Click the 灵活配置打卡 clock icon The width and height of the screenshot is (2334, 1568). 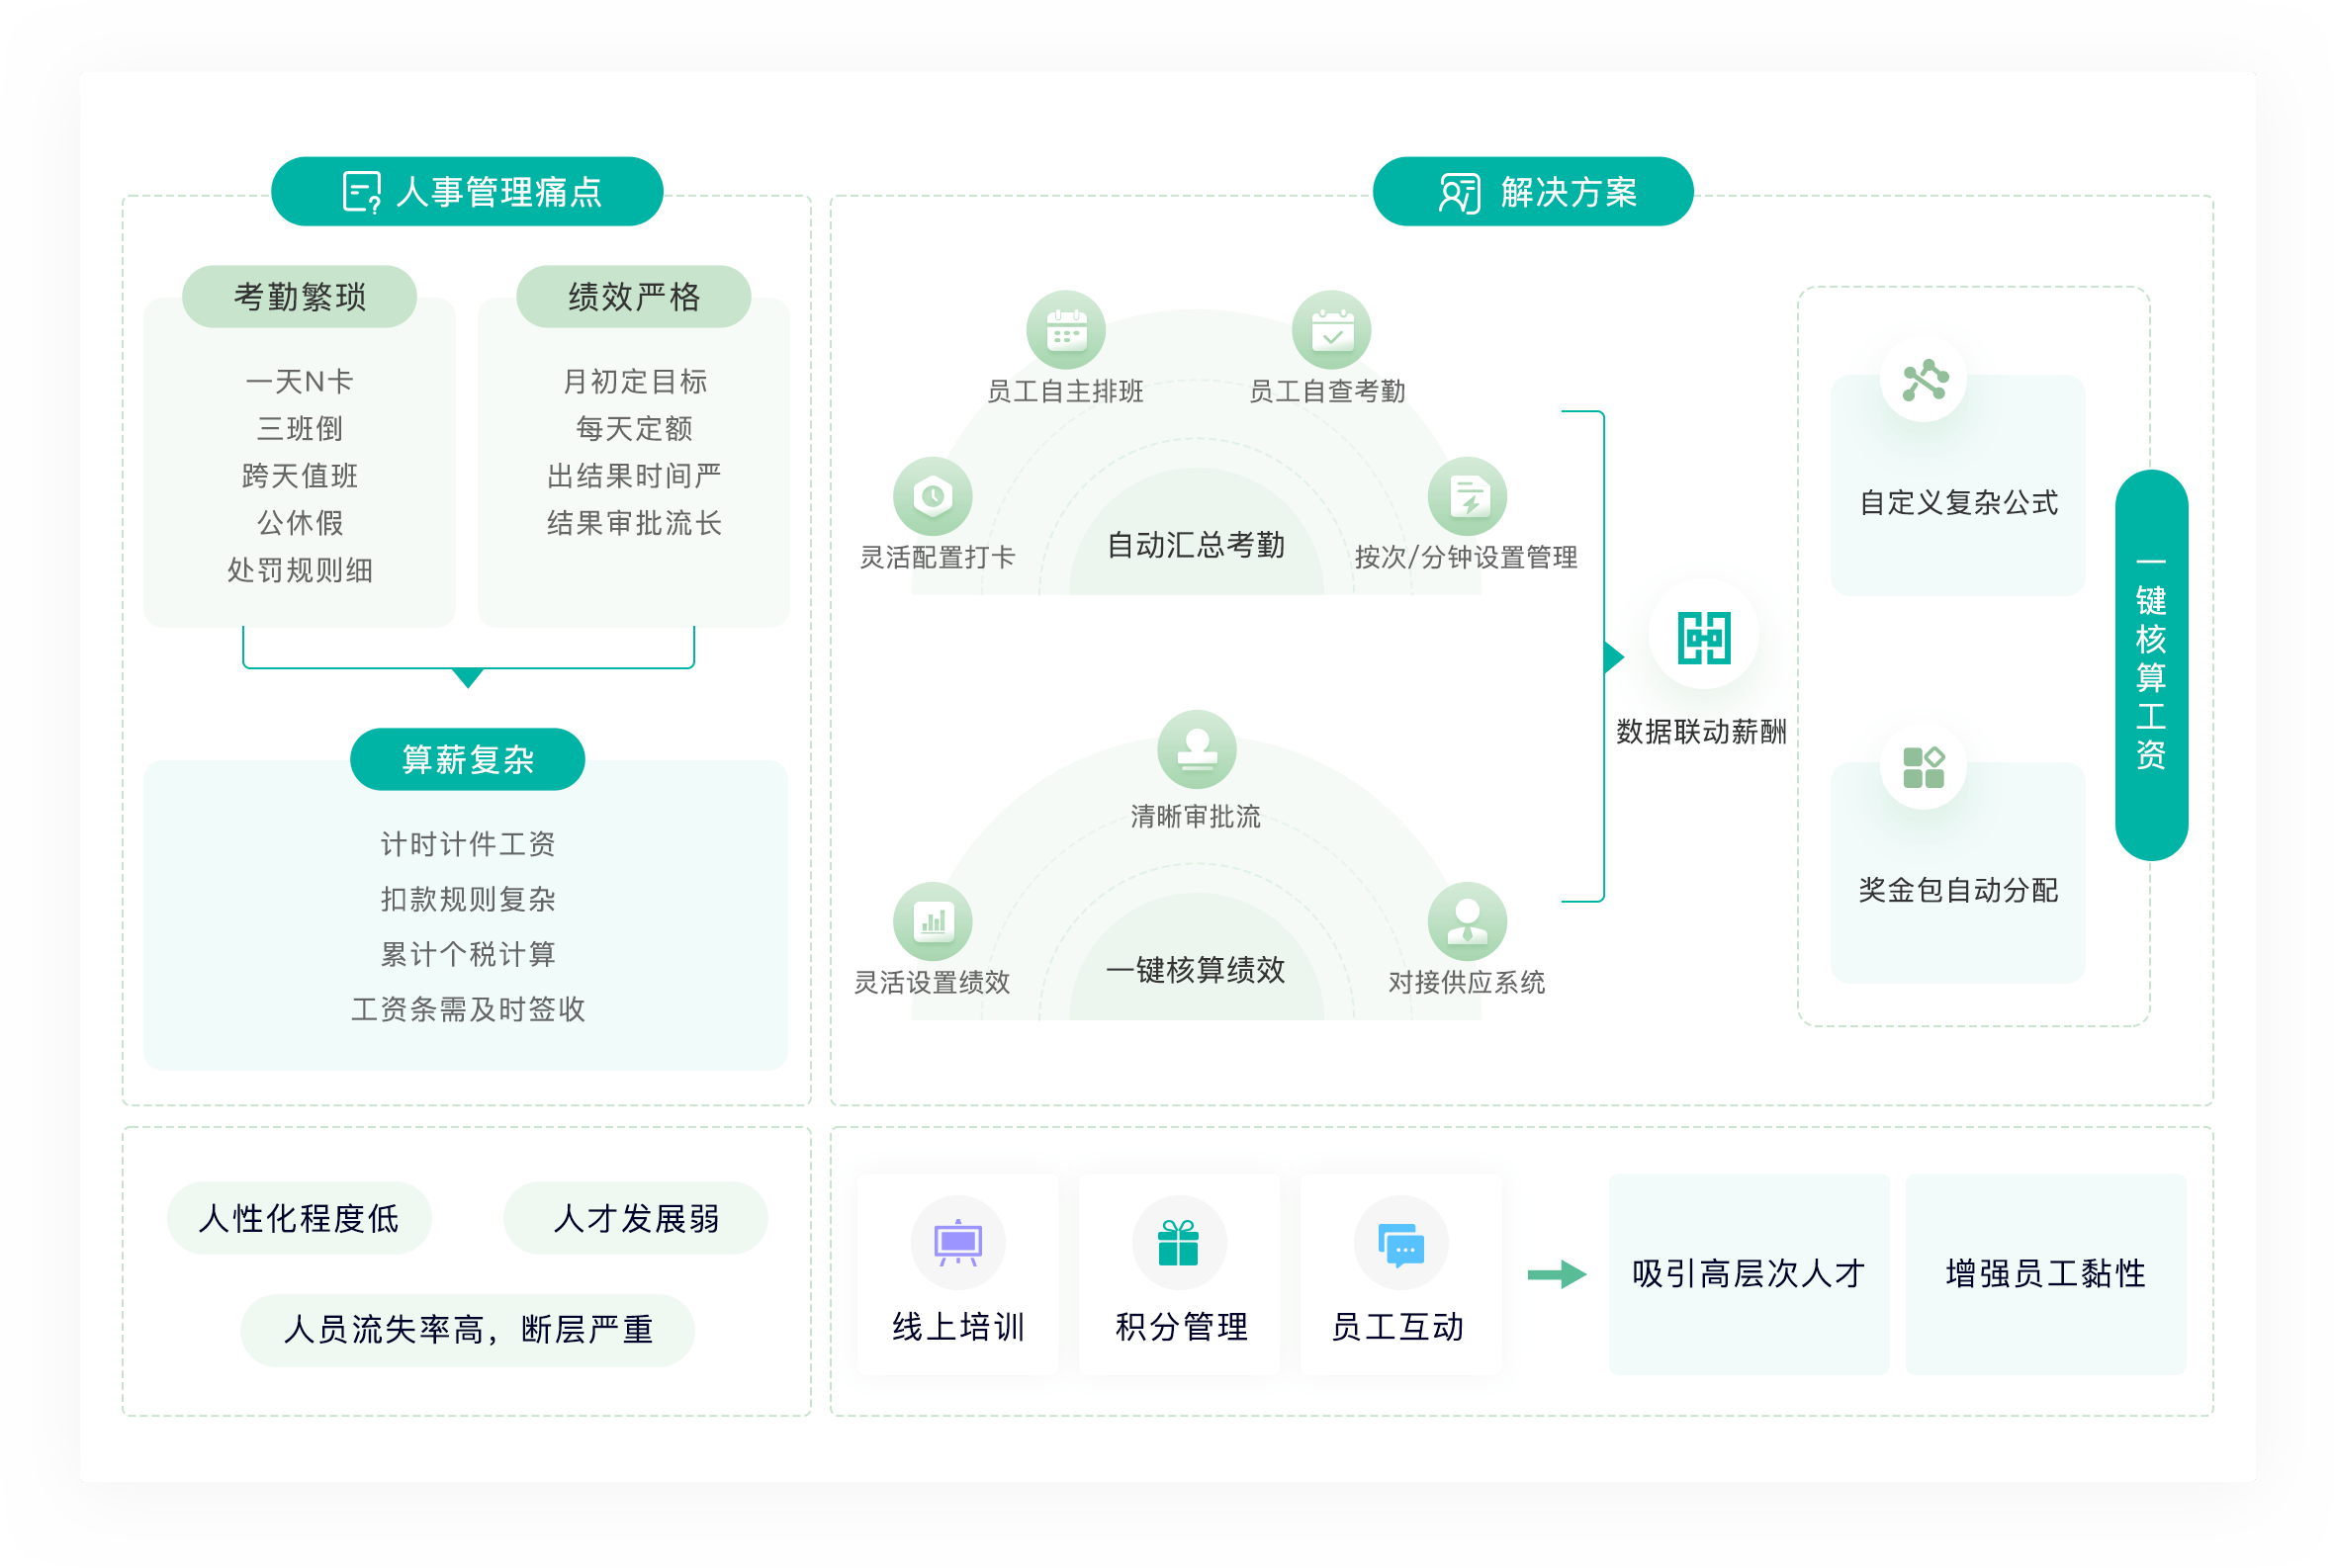[933, 496]
